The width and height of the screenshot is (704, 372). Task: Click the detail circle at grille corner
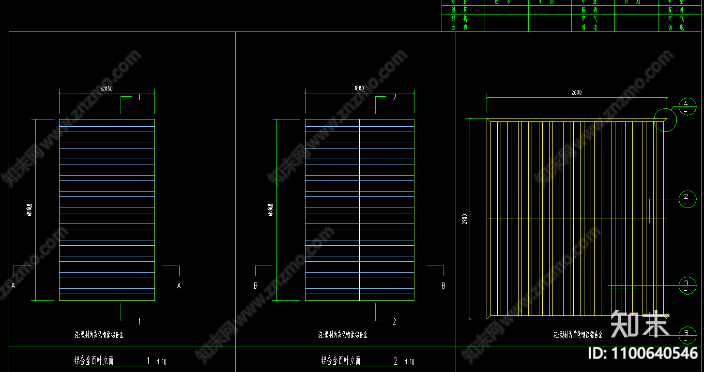click(x=666, y=119)
